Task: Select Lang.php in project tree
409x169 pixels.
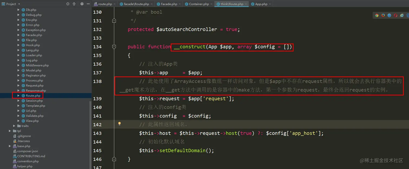Action: (x=32, y=50)
